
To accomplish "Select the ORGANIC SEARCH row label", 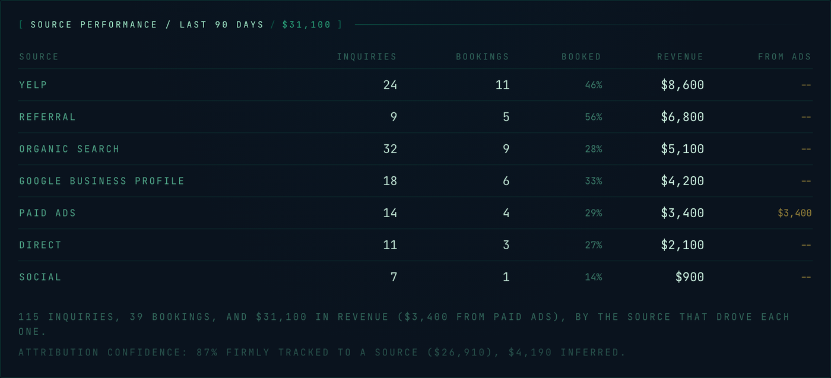I will [x=69, y=149].
